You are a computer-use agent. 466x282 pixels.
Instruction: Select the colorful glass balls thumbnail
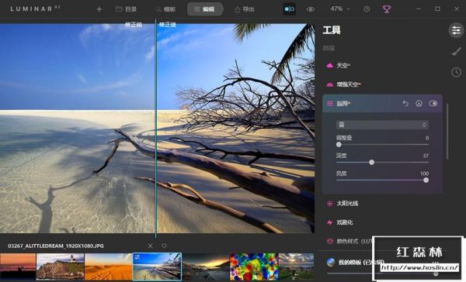tap(254, 267)
